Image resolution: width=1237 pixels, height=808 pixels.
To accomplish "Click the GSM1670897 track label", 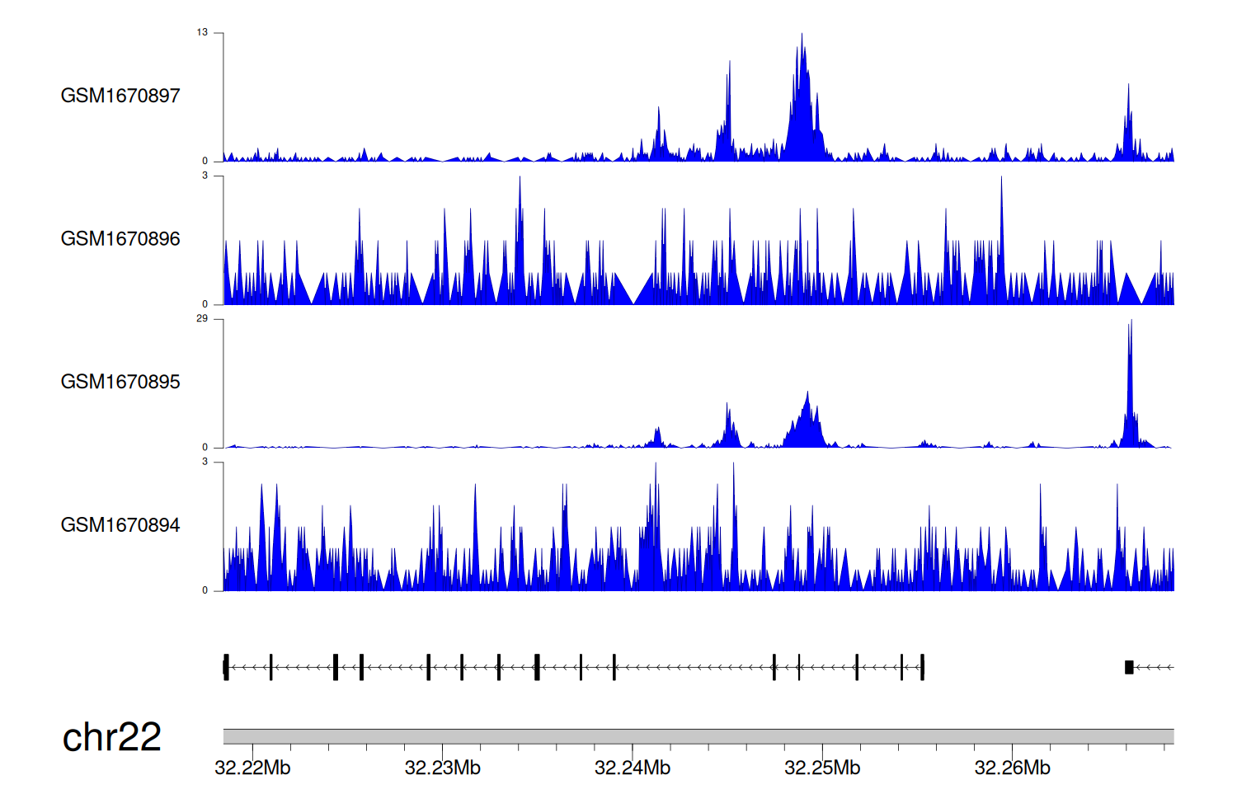I will pyautogui.click(x=120, y=96).
